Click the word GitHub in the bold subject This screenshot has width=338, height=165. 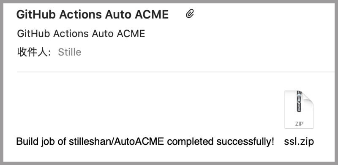(x=36, y=15)
